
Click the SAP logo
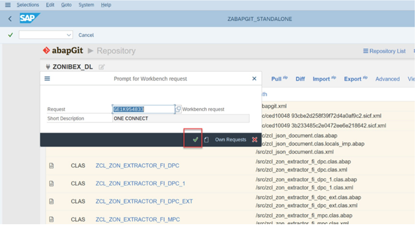[30, 18]
